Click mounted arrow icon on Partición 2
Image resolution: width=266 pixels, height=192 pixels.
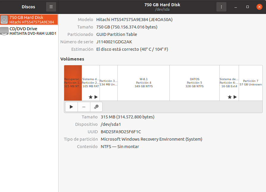tap(96, 97)
